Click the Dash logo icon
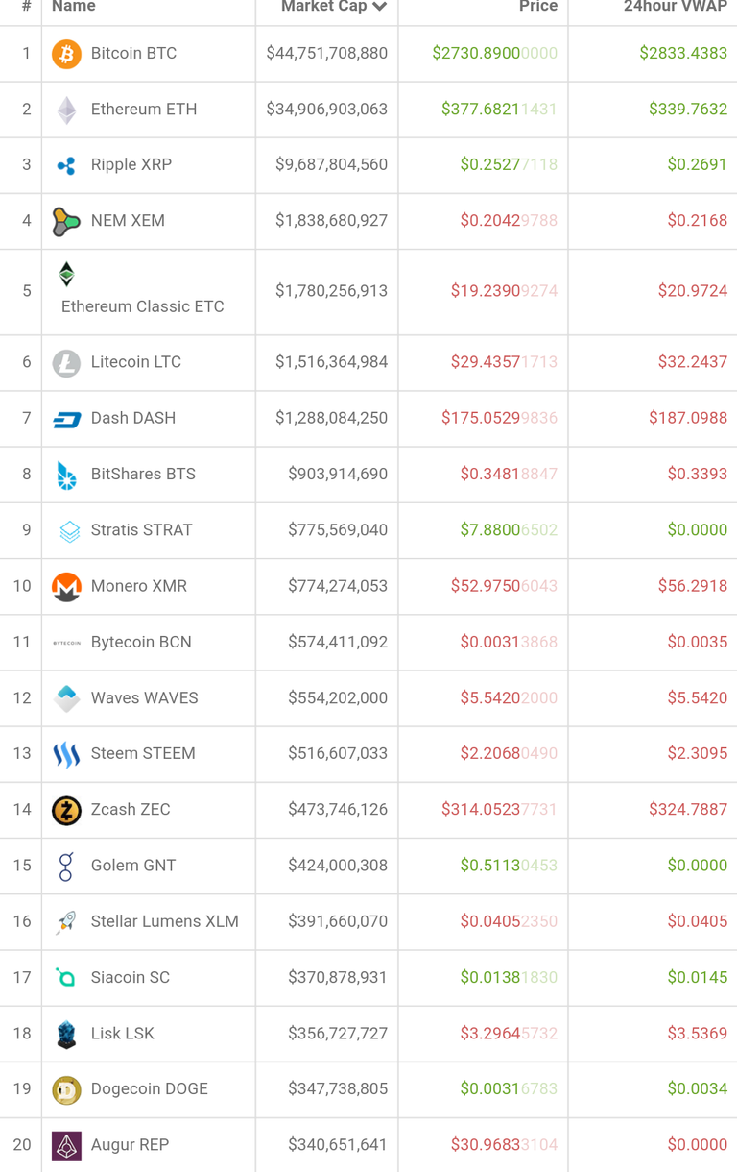Image resolution: width=737 pixels, height=1172 pixels. pyautogui.click(x=66, y=419)
